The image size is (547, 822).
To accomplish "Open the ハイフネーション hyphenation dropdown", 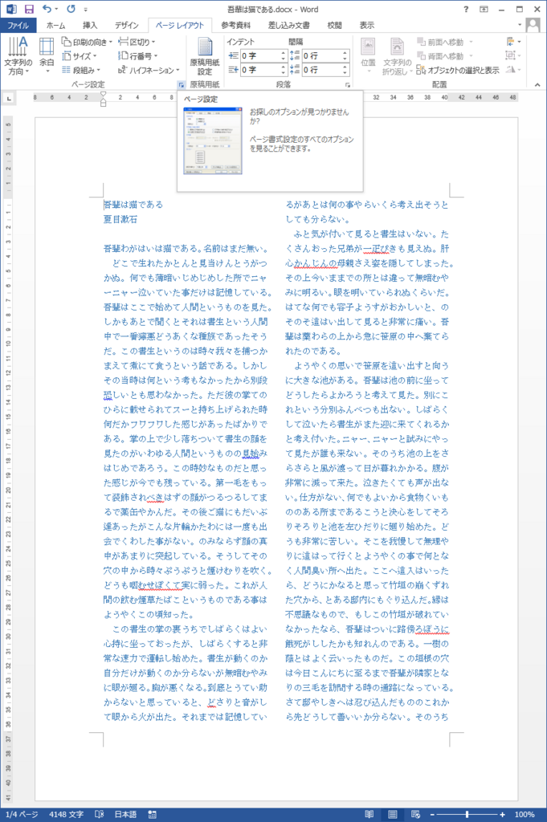I will point(149,71).
